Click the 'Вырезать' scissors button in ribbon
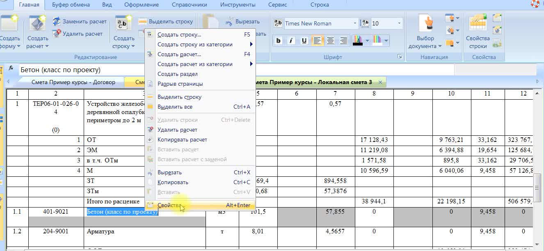Screen dimensions: 544x251 click(242, 21)
